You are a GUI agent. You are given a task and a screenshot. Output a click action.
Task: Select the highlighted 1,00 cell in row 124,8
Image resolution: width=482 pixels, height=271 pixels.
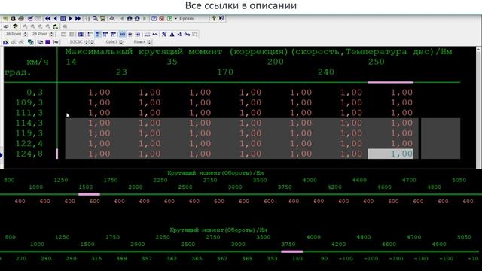390,154
